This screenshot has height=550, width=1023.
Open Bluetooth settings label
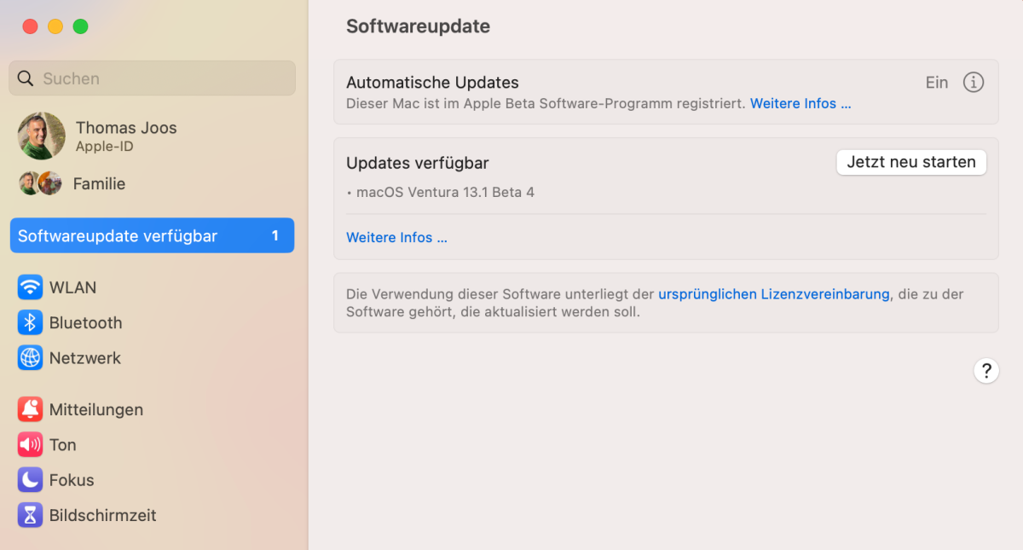coord(85,323)
